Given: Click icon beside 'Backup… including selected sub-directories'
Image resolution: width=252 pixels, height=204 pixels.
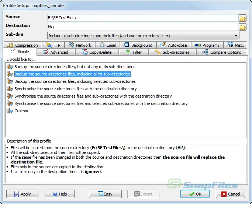Looking at the screenshot, I should click(x=10, y=81).
